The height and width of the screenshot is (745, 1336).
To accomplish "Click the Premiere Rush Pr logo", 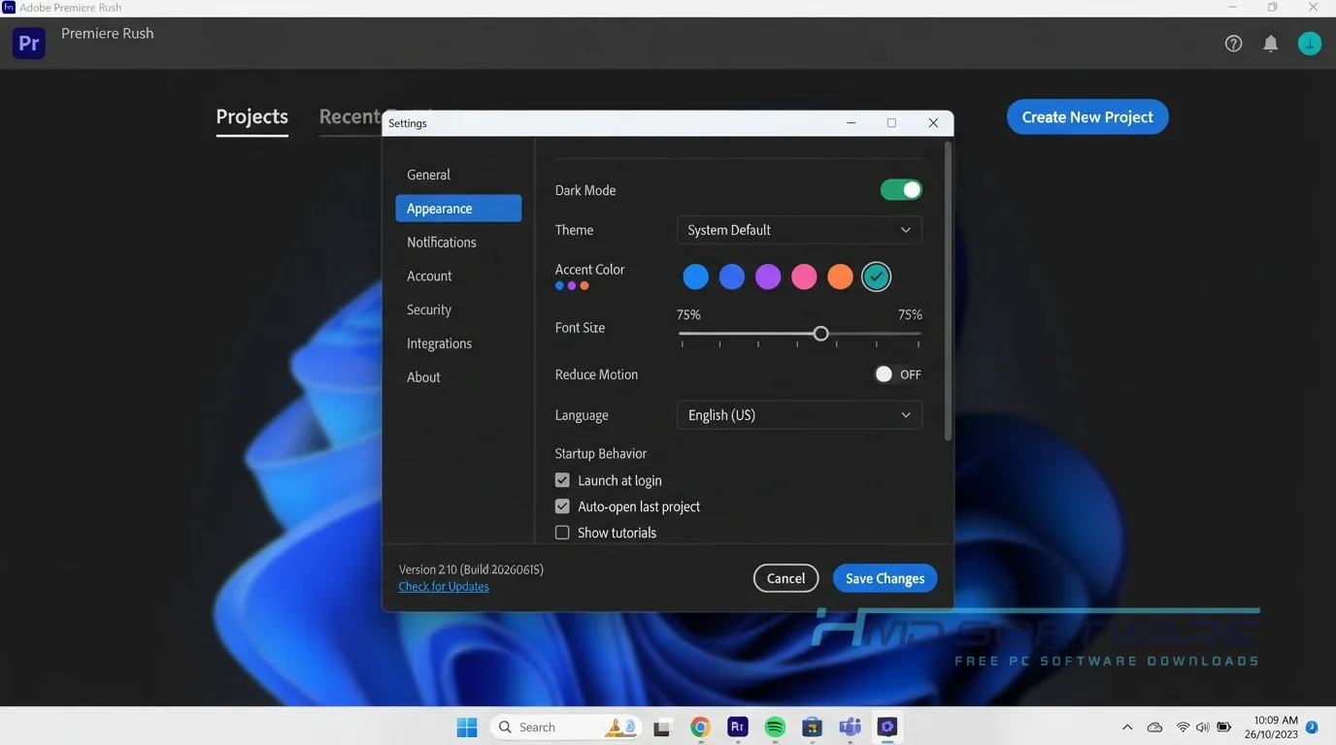I will coord(29,44).
